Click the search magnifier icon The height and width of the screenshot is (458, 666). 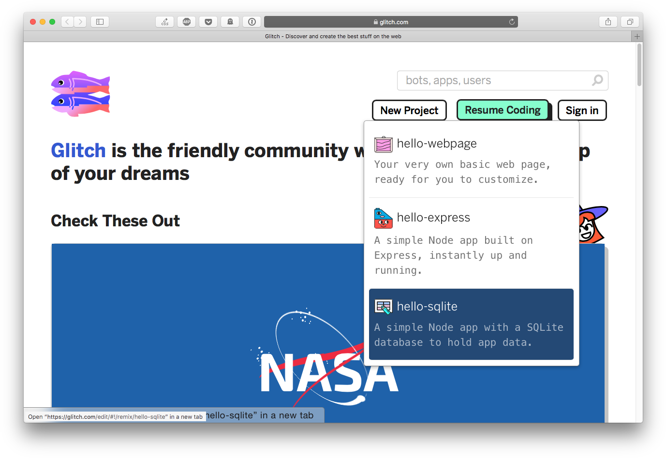click(597, 80)
